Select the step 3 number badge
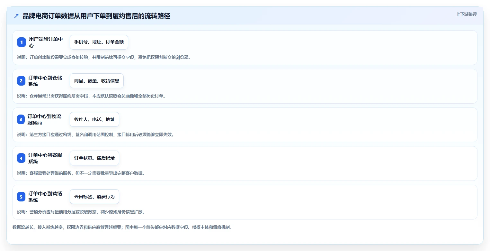Image resolution: width=490 pixels, height=251 pixels. (21, 119)
